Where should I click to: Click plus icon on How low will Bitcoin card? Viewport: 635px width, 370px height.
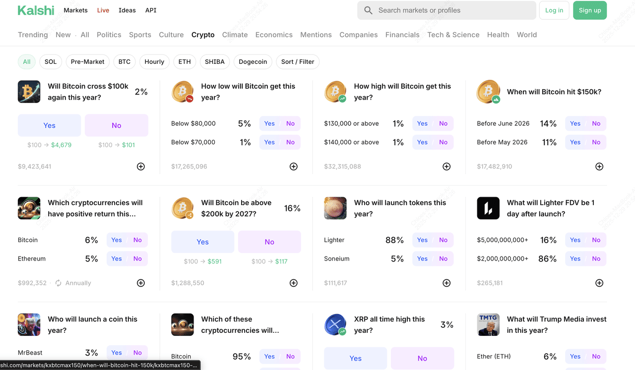pyautogui.click(x=294, y=166)
